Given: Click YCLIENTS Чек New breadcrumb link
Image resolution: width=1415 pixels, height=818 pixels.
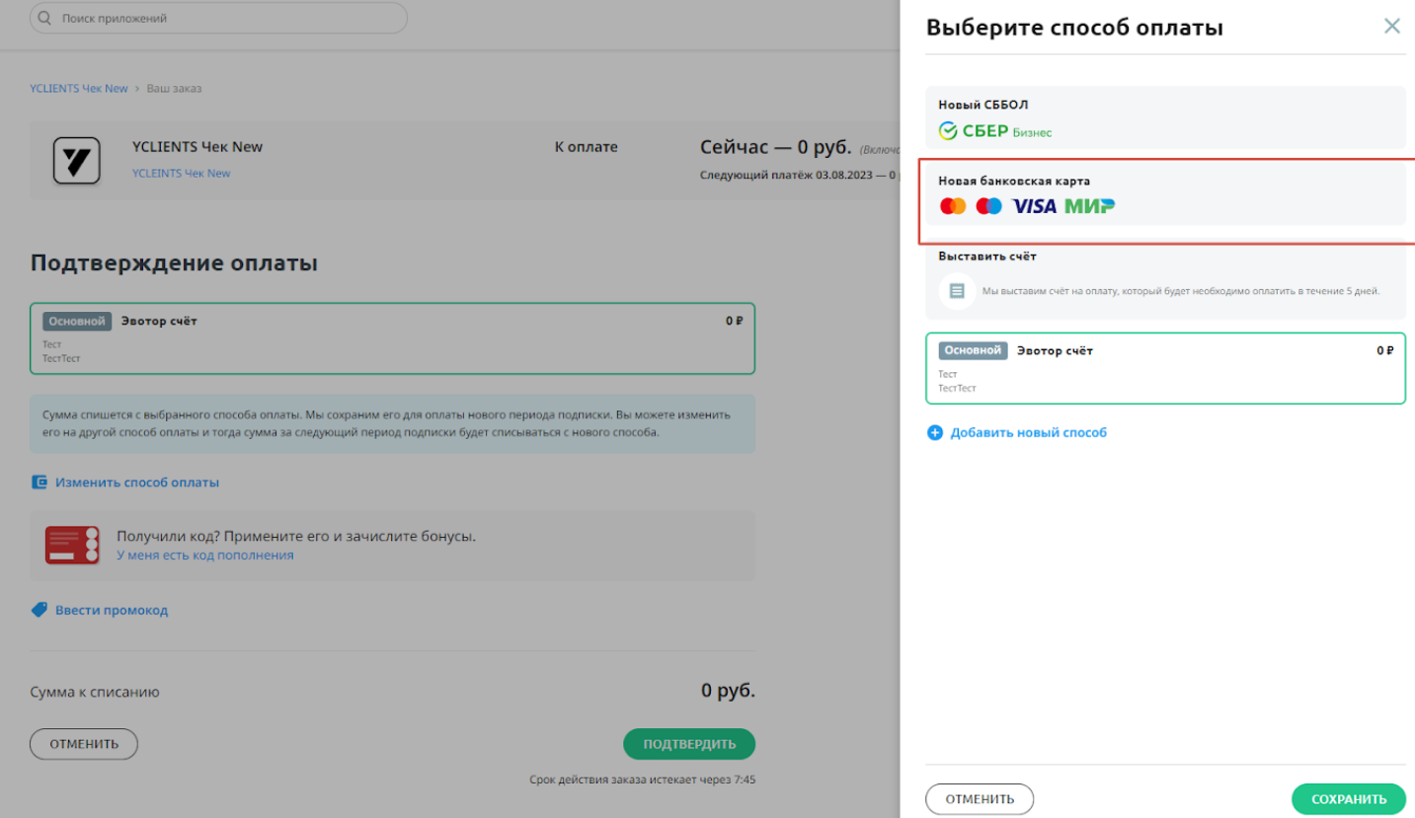Looking at the screenshot, I should 79,88.
